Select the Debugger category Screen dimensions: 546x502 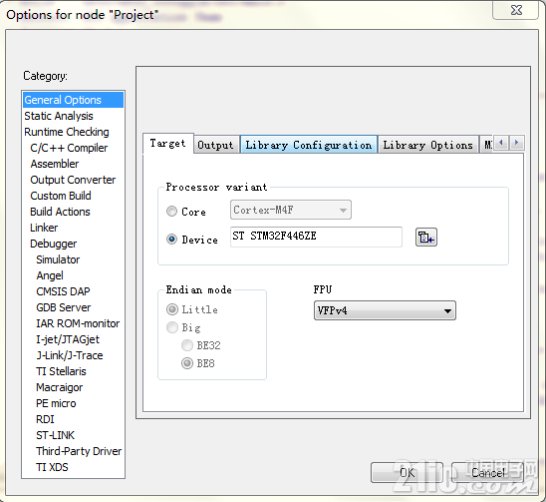pyautogui.click(x=53, y=244)
